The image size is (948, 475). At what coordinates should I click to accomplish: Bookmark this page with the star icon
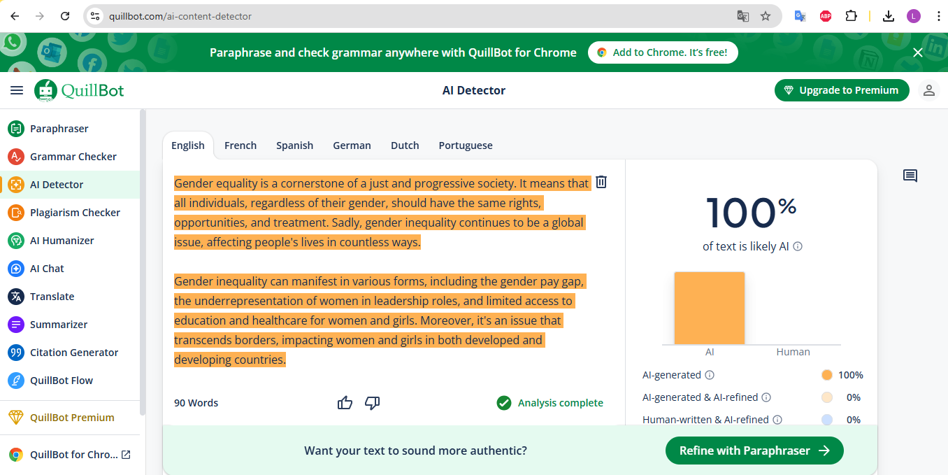(x=766, y=16)
